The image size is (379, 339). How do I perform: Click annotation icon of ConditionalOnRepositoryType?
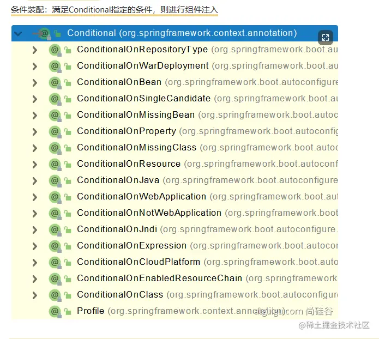click(x=55, y=50)
